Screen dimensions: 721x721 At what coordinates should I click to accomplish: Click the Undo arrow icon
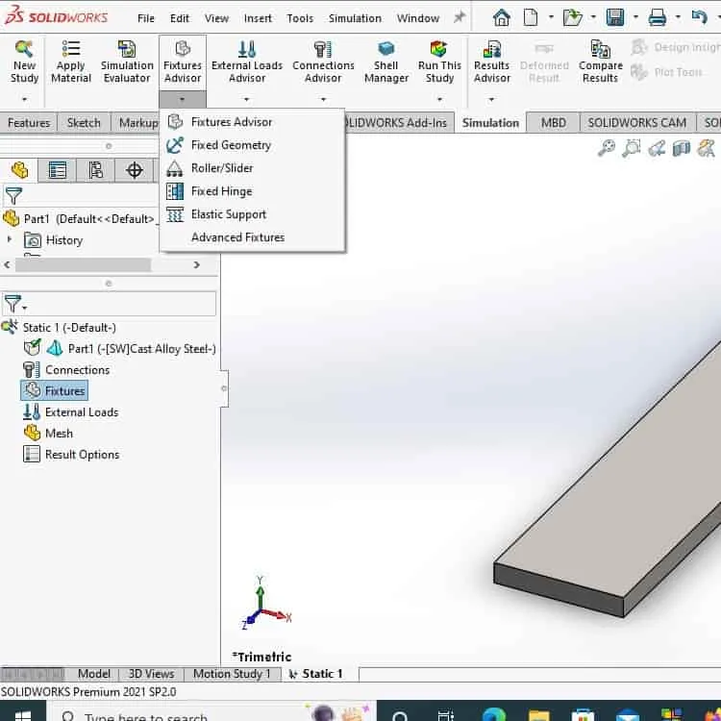(699, 17)
